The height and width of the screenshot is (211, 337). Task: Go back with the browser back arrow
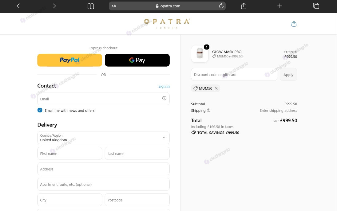coord(18,6)
